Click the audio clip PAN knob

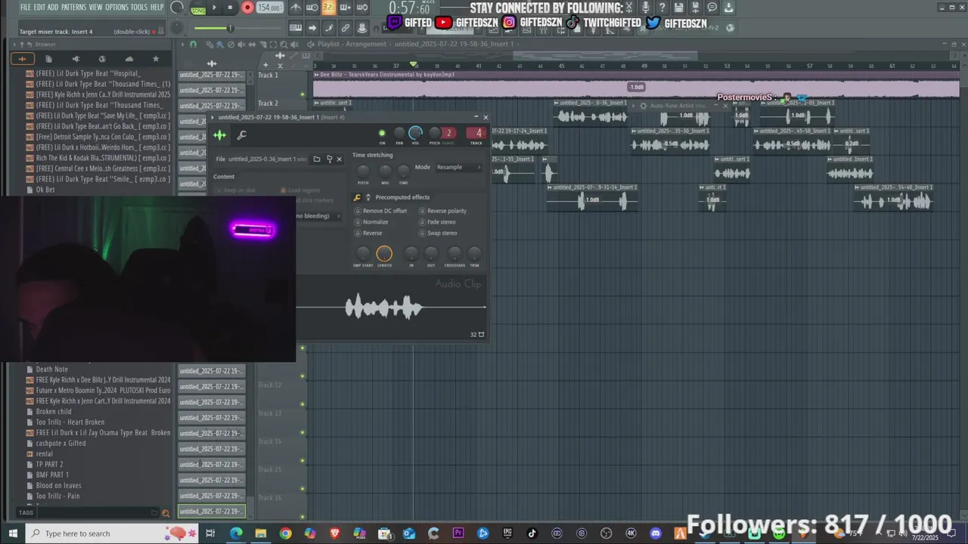pyautogui.click(x=399, y=133)
